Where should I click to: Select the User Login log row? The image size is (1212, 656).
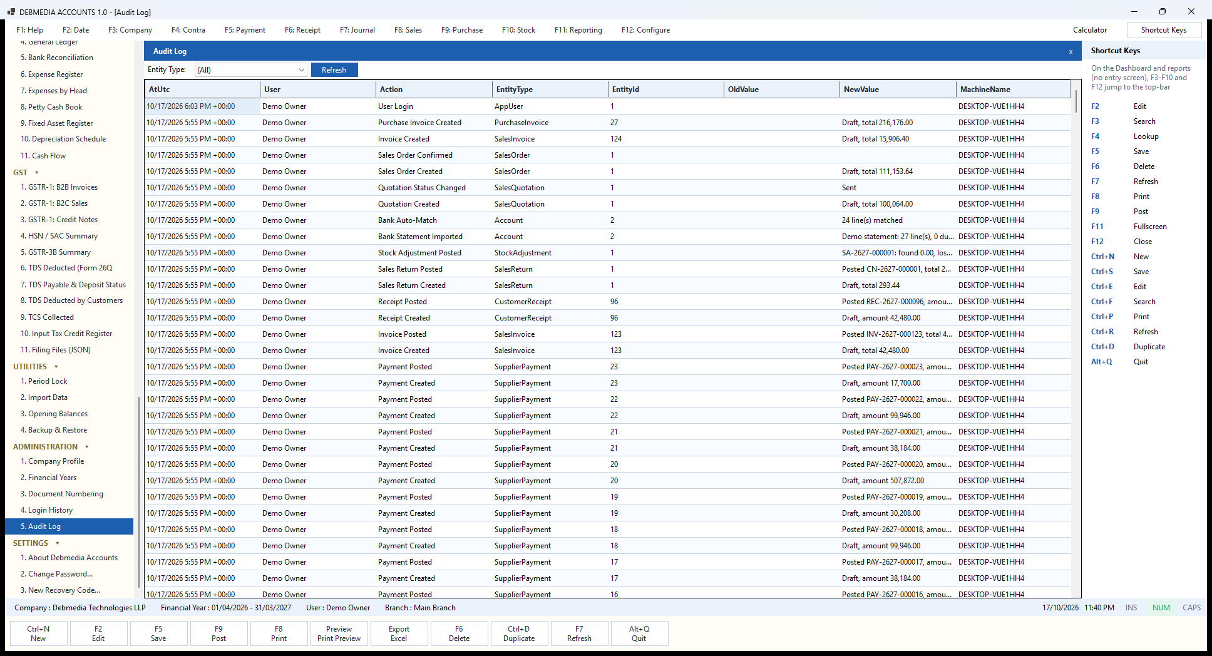607,106
